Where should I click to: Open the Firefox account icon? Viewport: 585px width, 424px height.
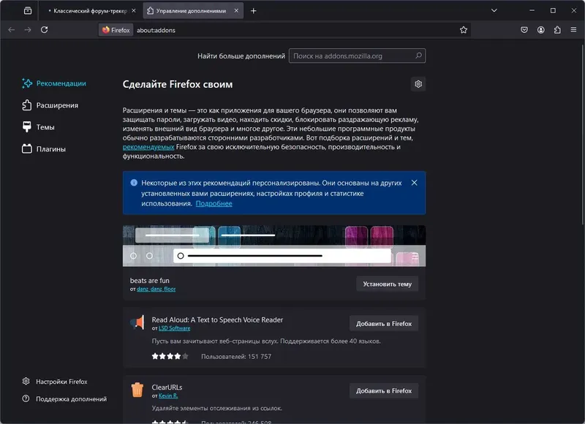[540, 30]
